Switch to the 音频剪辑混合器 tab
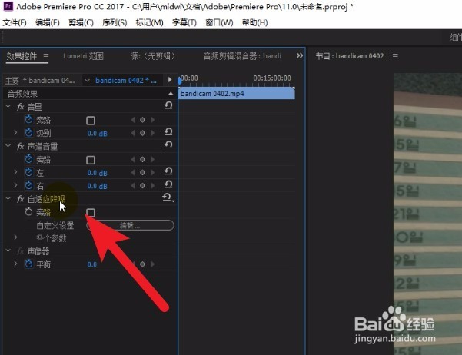 click(x=242, y=56)
